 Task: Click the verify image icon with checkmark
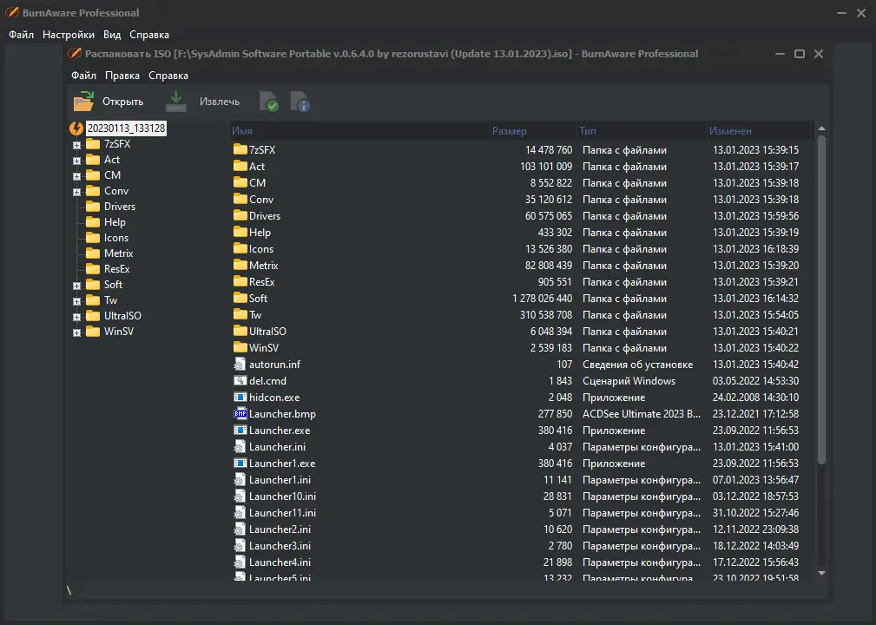[269, 102]
